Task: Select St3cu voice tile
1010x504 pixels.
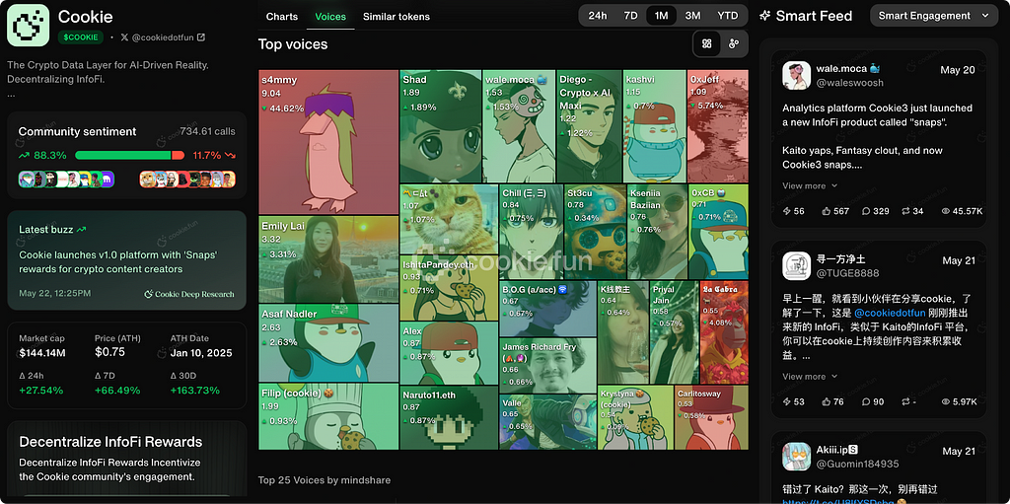Action: [595, 232]
